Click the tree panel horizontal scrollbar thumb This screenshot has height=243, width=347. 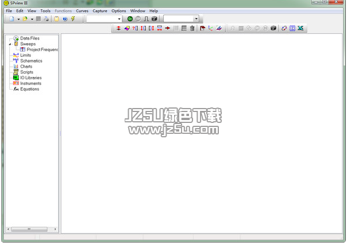pos(29,229)
